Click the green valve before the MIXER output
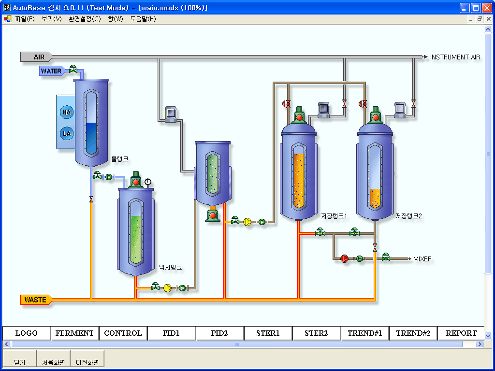495x371 pixels. [x=386, y=257]
